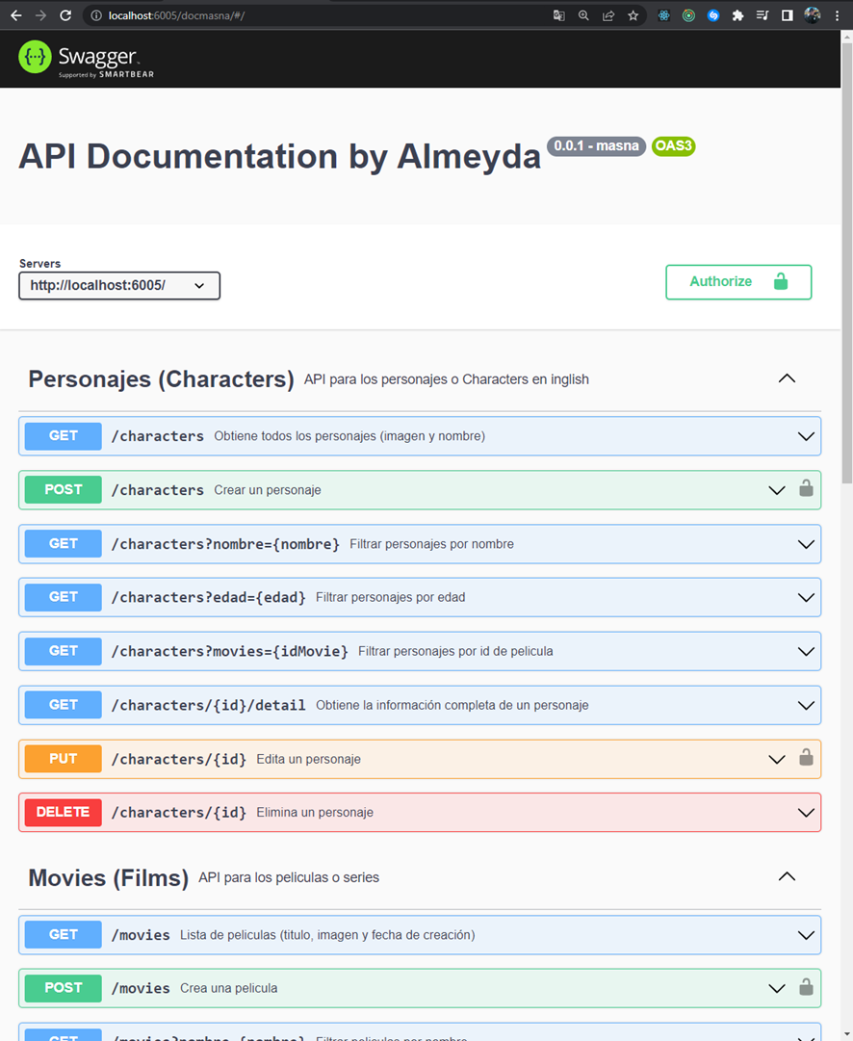Open the Servers dropdown
Image resolution: width=853 pixels, height=1041 pixels.
118,285
